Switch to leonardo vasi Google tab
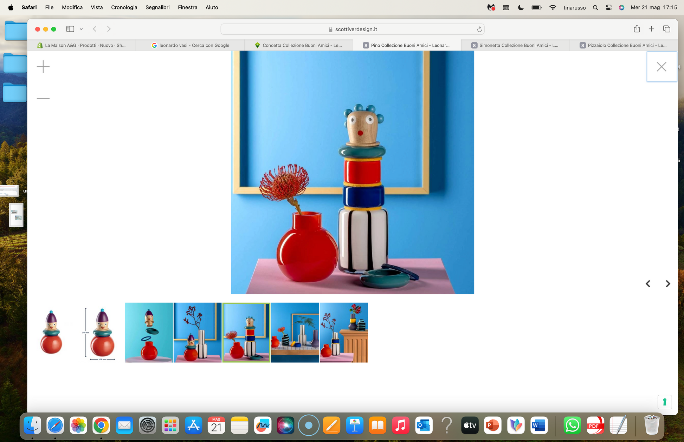Viewport: 684px width, 442px height. point(190,45)
